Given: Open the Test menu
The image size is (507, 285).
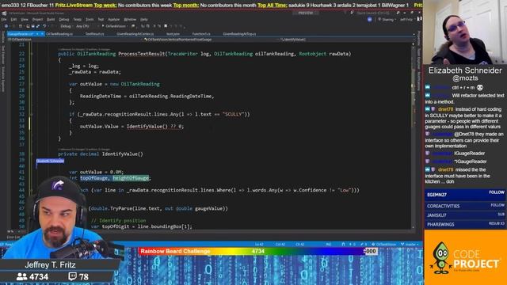Looking at the screenshot, I should 101,20.
